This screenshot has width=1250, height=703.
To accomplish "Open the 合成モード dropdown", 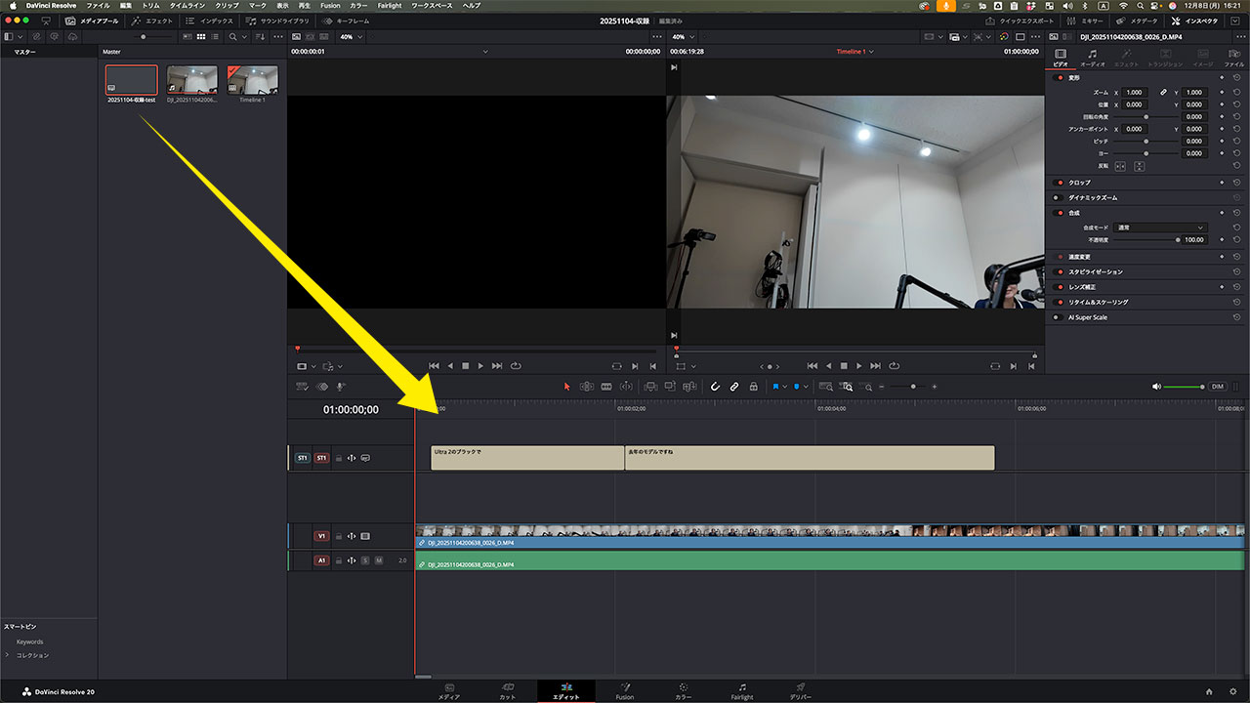I will [x=1160, y=227].
